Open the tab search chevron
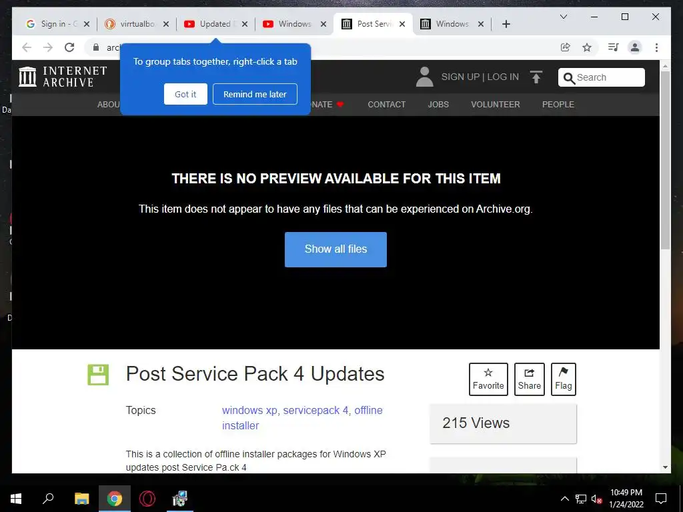Viewport: 683px width, 512px height. pos(563,17)
